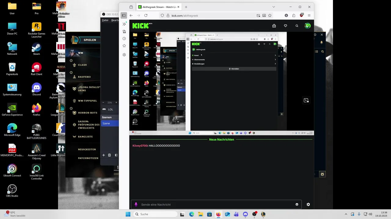The height and width of the screenshot is (219, 391).
Task: Open synced tabs sidebar icon
Action: point(124,31)
